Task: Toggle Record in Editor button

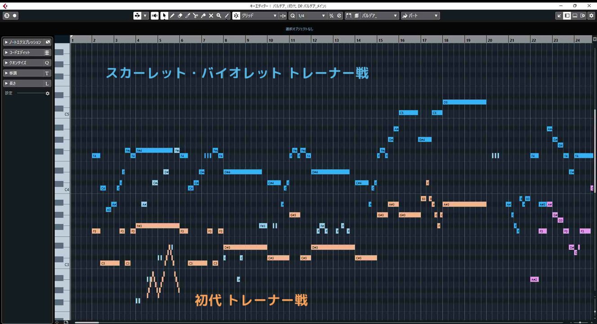Action: [x=14, y=16]
